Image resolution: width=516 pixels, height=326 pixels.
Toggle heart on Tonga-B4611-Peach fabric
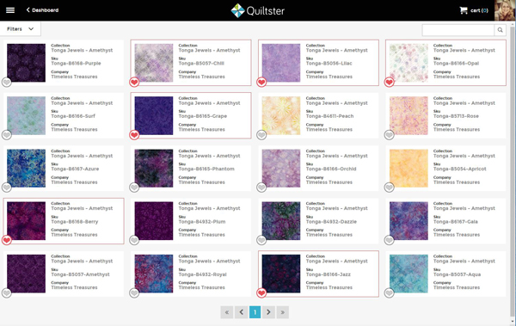pos(261,135)
